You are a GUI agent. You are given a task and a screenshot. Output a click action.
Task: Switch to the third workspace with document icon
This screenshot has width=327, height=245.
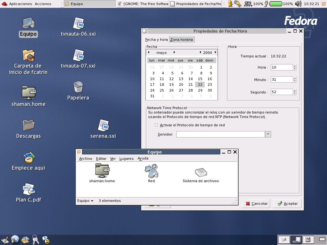(308, 239)
